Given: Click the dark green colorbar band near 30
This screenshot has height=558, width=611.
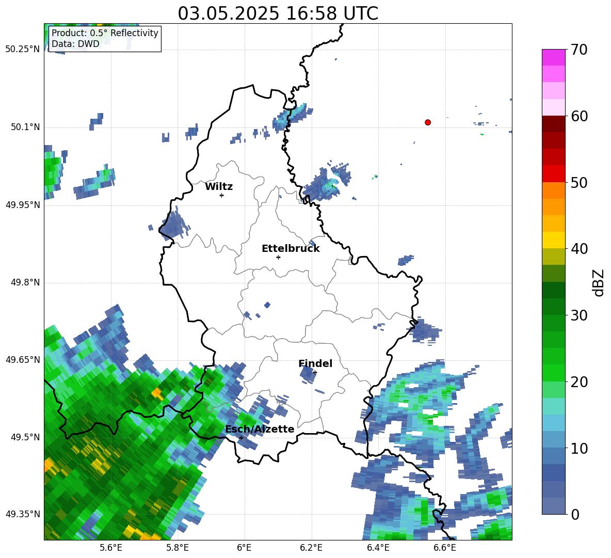Looking at the screenshot, I should pyautogui.click(x=553, y=307).
